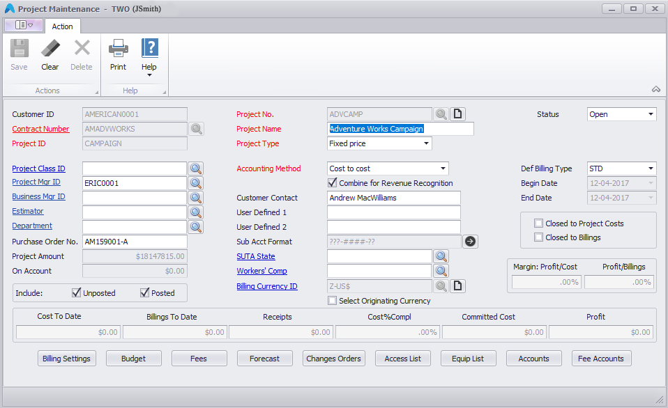The height and width of the screenshot is (408, 668).
Task: Open the Help question mark icon
Action: pyautogui.click(x=149, y=47)
